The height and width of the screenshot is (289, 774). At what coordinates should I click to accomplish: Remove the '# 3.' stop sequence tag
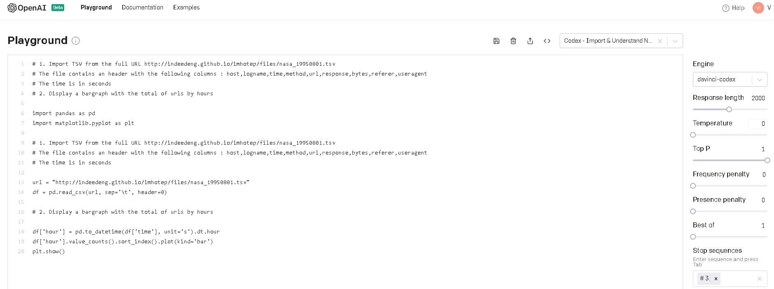click(716, 279)
